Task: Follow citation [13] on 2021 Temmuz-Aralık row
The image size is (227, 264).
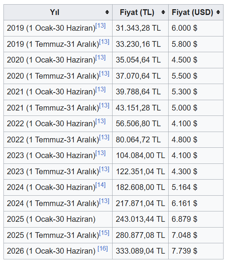Action: (104, 106)
